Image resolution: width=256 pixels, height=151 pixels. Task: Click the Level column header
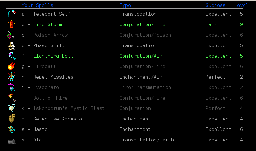click(x=241, y=5)
